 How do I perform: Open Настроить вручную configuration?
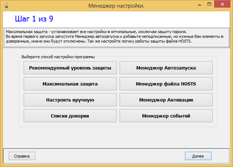(x=70, y=100)
